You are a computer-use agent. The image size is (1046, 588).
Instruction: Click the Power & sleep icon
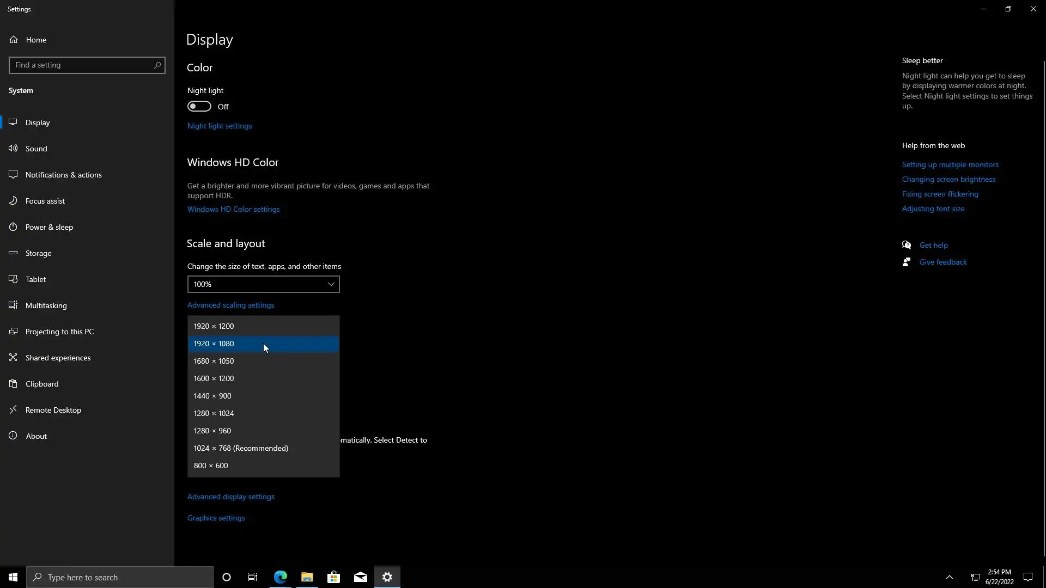click(13, 227)
